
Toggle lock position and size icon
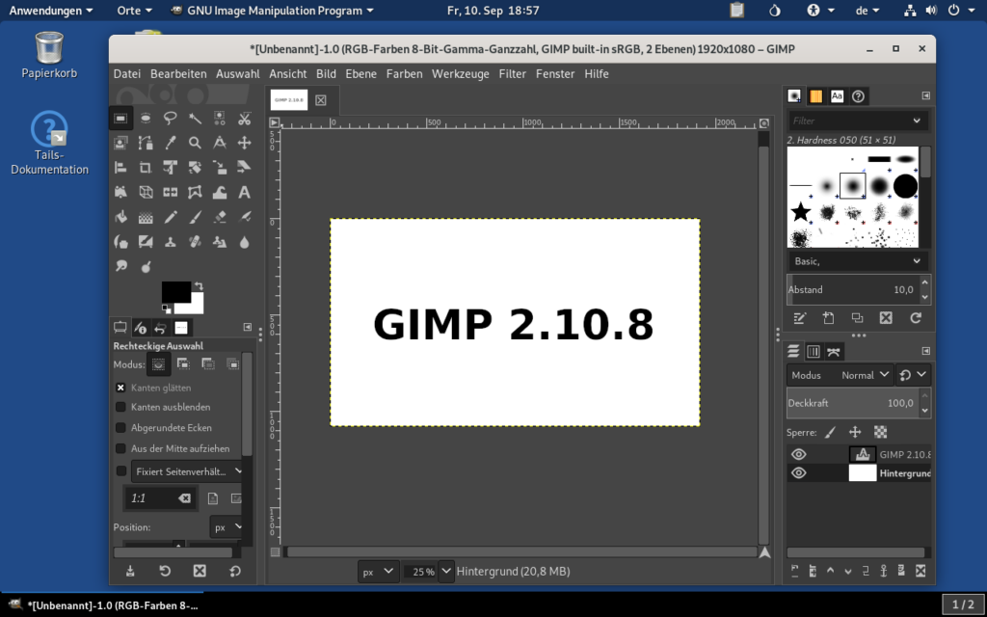click(x=855, y=432)
